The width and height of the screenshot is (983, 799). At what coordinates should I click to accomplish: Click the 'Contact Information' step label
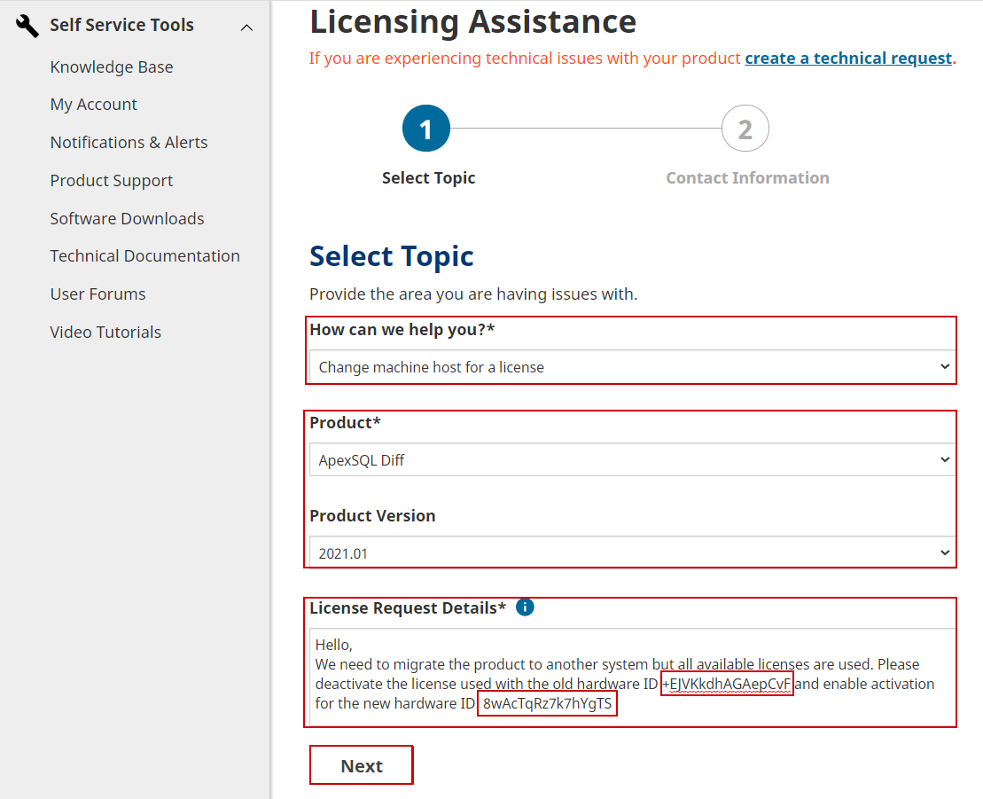[x=747, y=178]
